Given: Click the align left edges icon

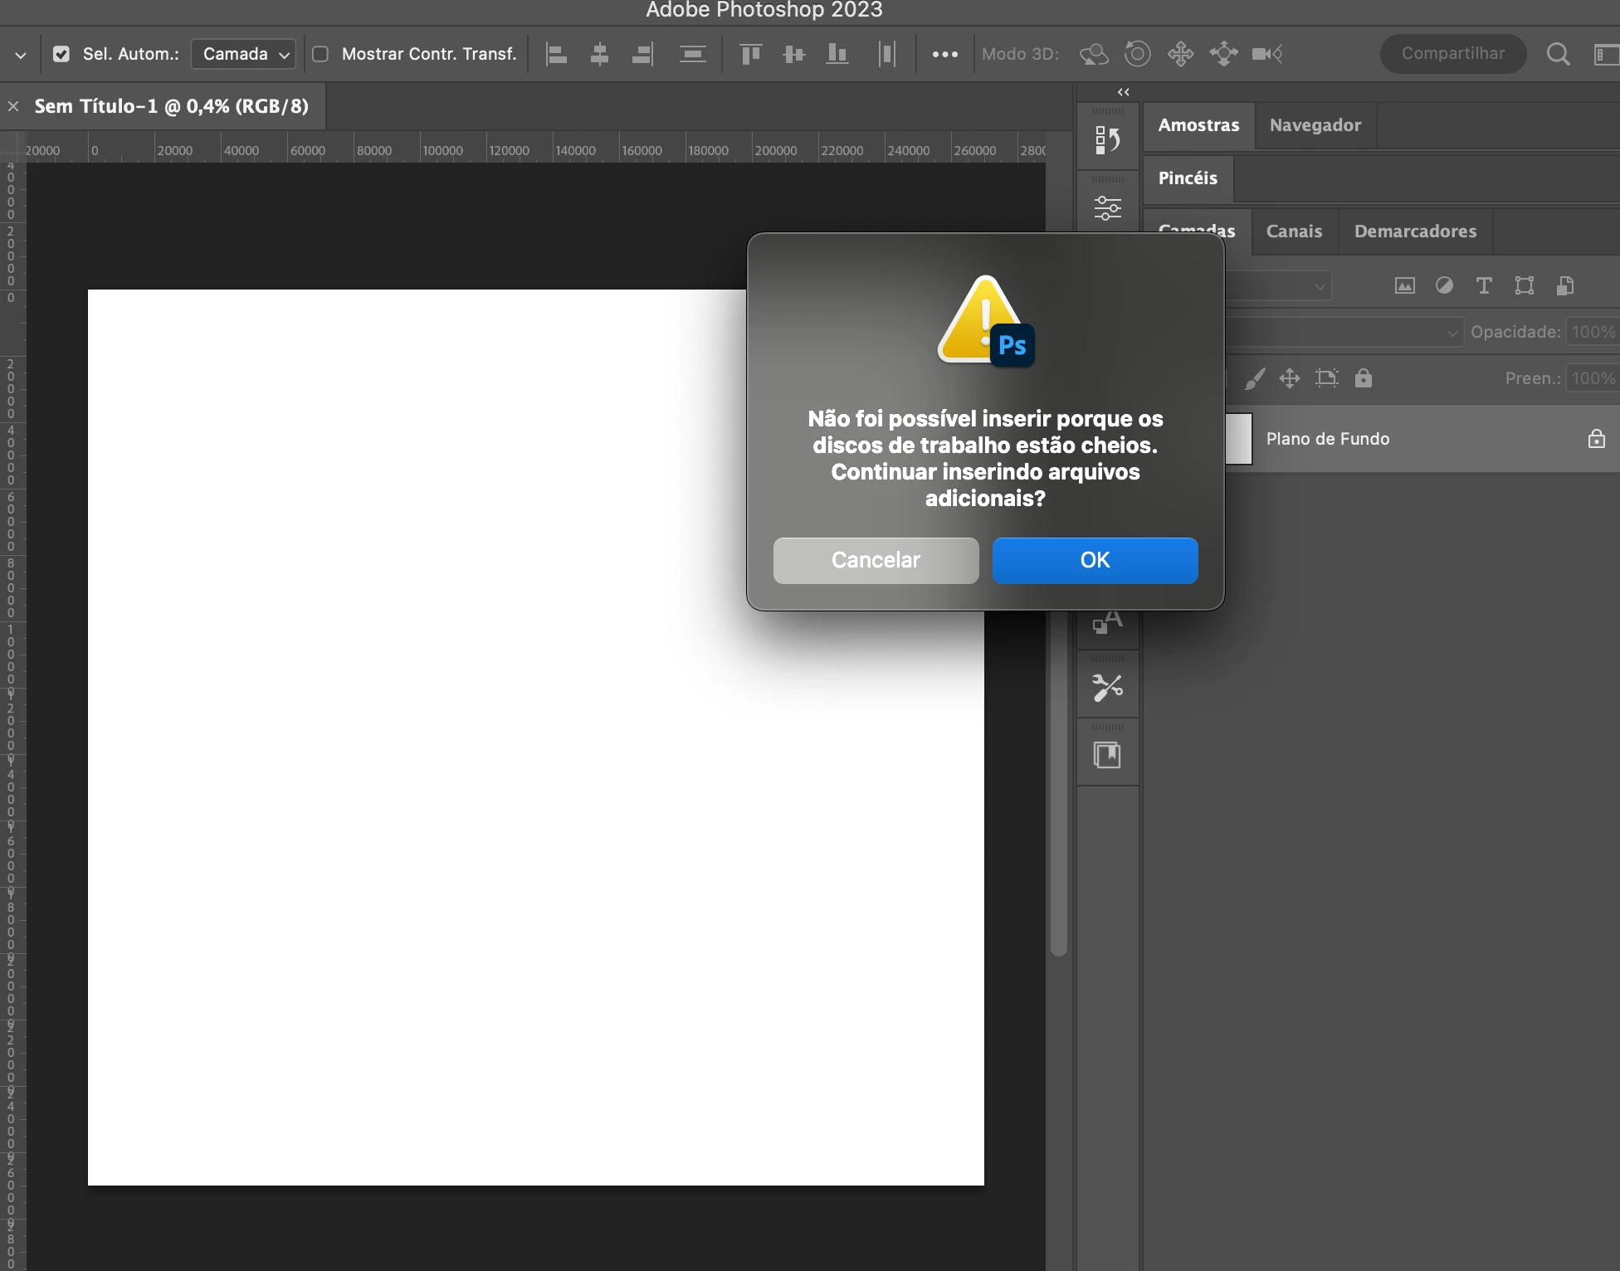Looking at the screenshot, I should pyautogui.click(x=556, y=55).
